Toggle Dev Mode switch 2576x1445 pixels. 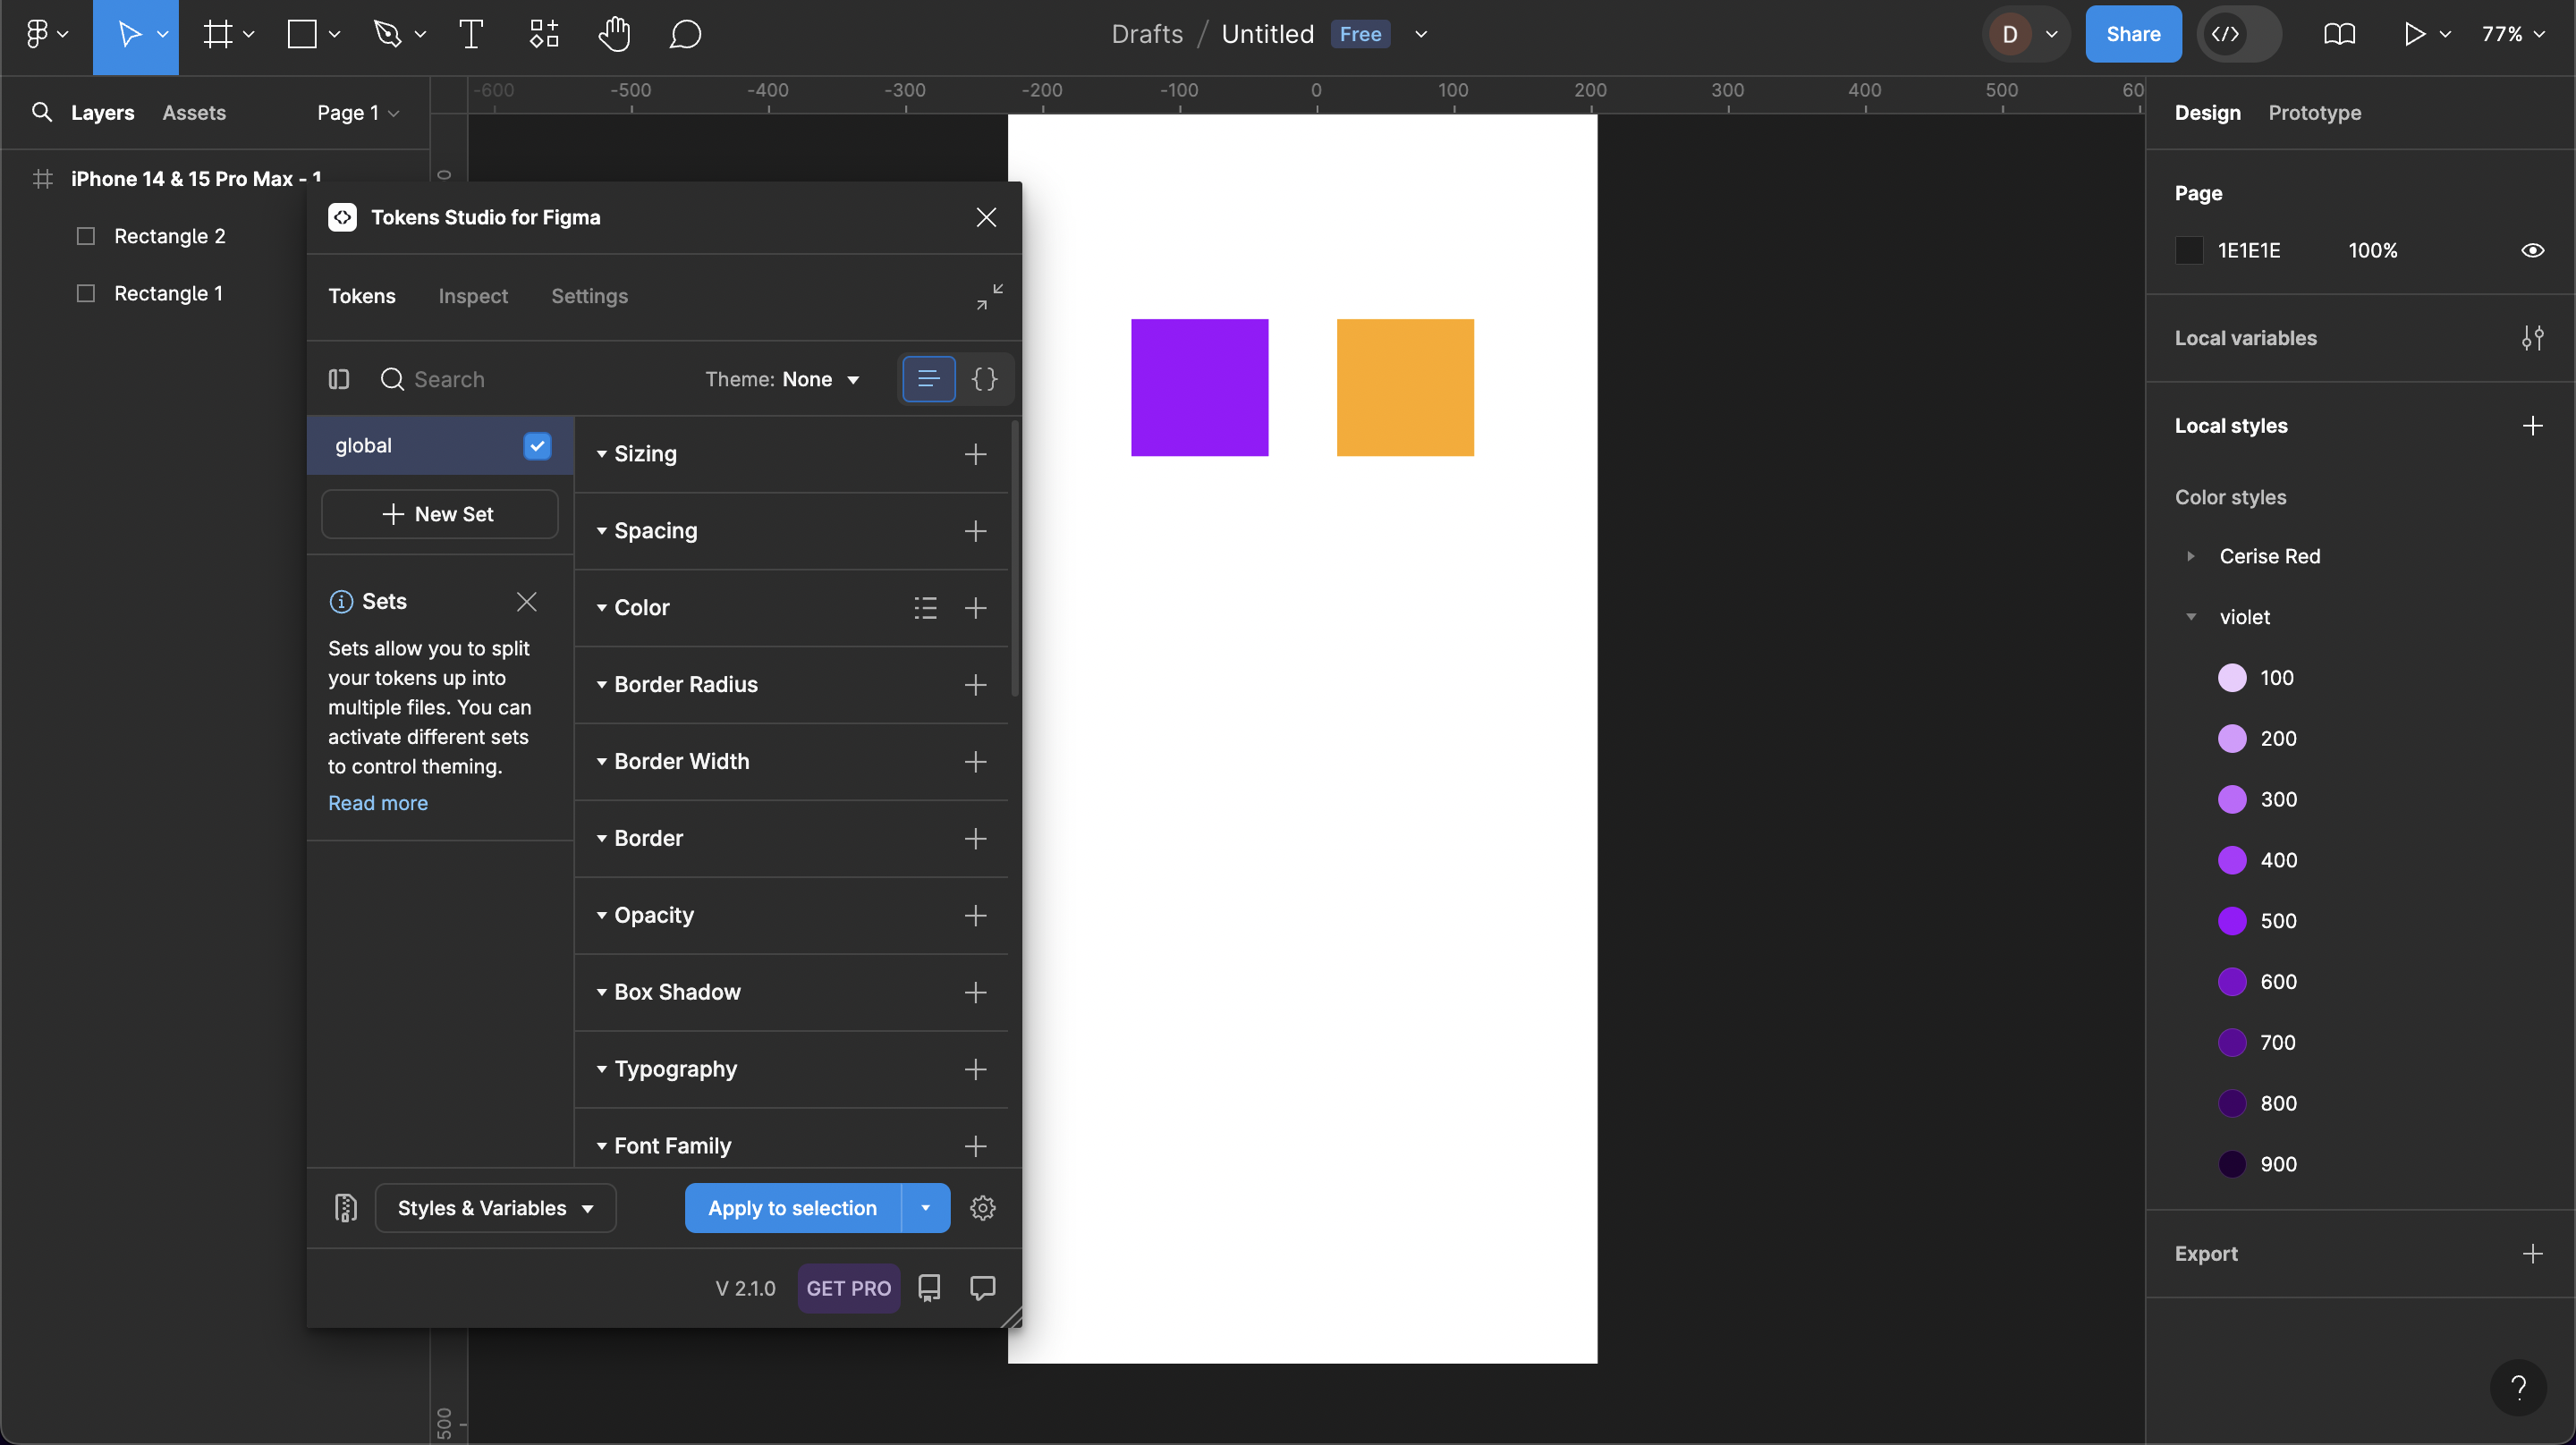tap(2238, 34)
